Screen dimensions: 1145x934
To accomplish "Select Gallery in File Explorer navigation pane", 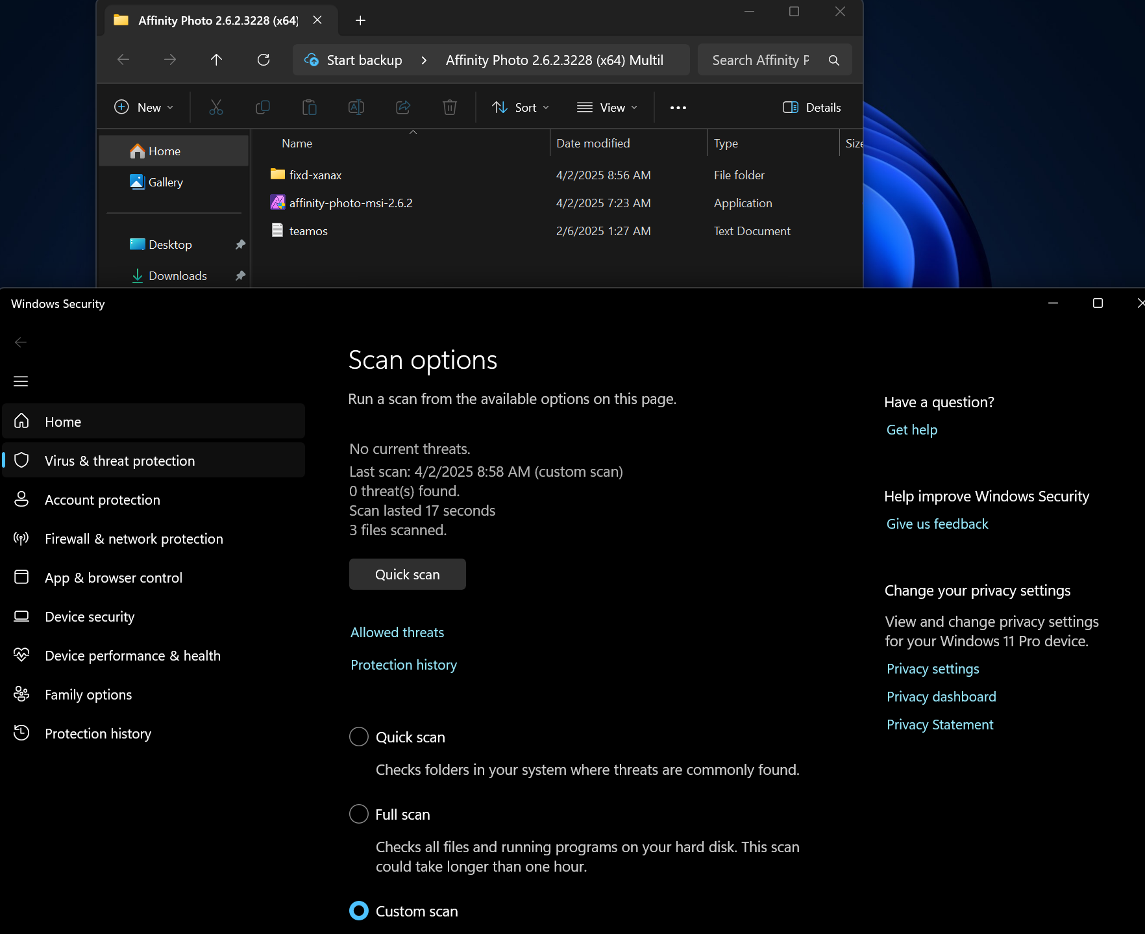I will pos(174,183).
